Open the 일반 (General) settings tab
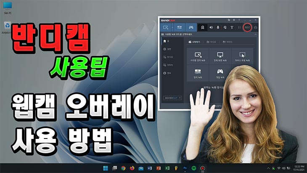 [x=167, y=49]
